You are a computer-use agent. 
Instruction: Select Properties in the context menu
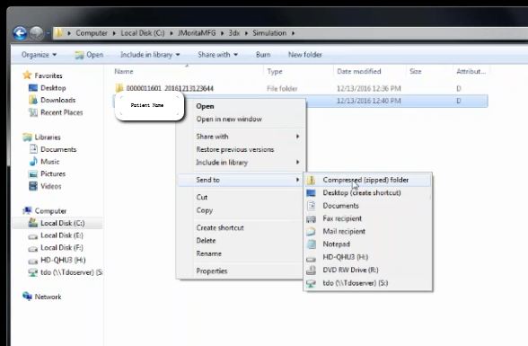(212, 271)
